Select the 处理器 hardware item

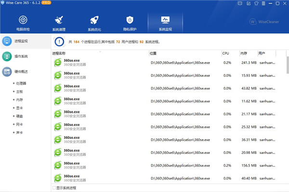[21, 83]
